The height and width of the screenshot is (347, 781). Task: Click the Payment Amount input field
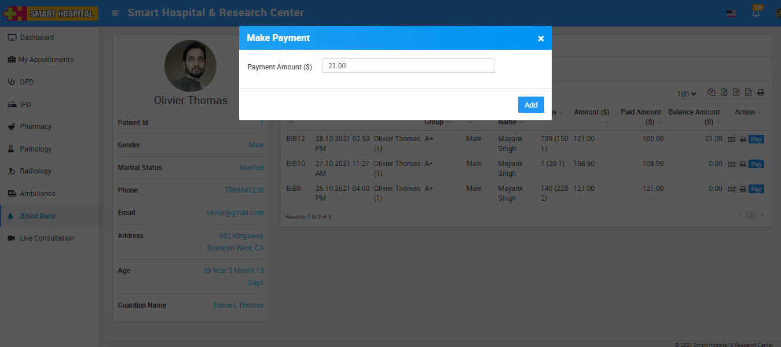tap(408, 66)
